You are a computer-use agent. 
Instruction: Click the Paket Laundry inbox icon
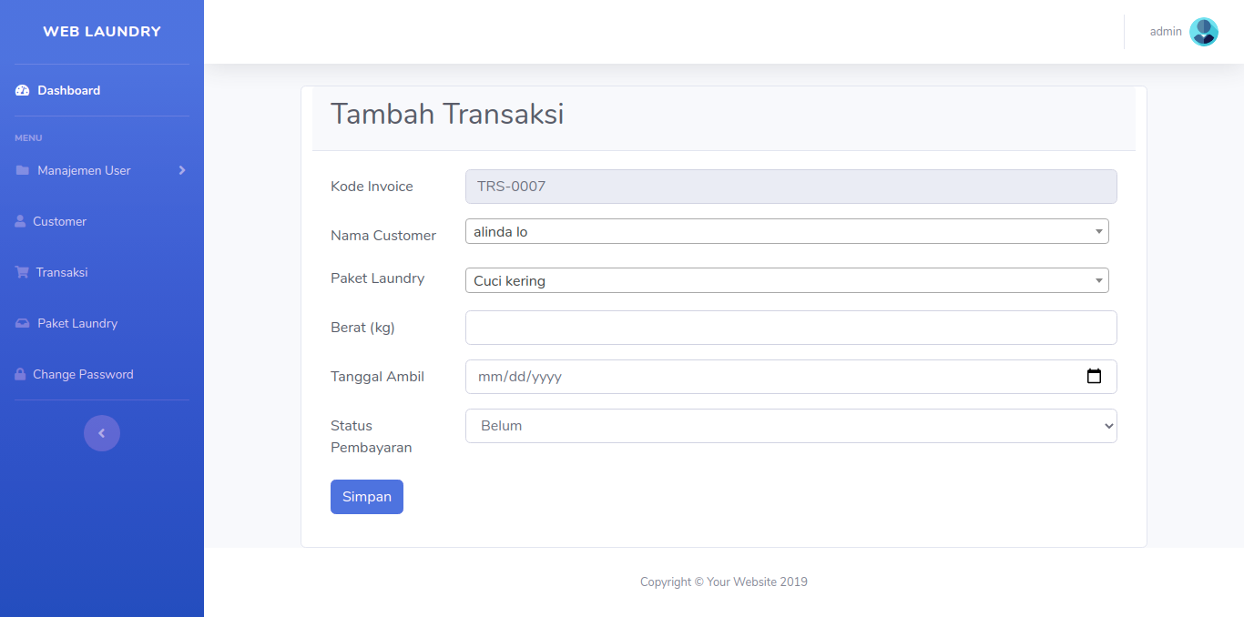pyautogui.click(x=23, y=323)
